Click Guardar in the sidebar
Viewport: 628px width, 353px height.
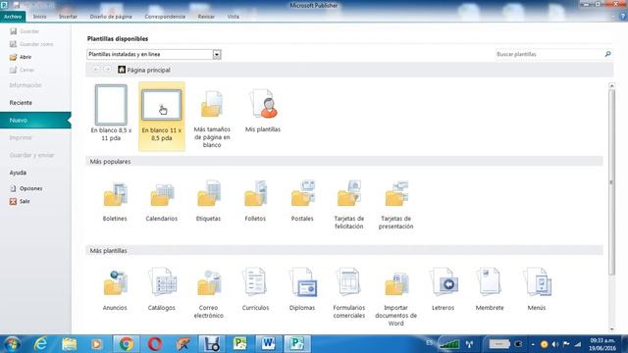tap(25, 31)
